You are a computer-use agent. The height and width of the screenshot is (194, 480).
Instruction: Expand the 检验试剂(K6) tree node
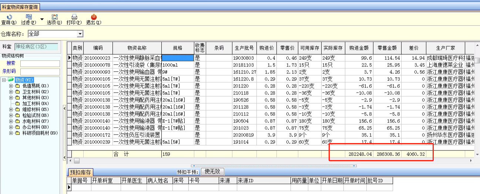coord(11,115)
